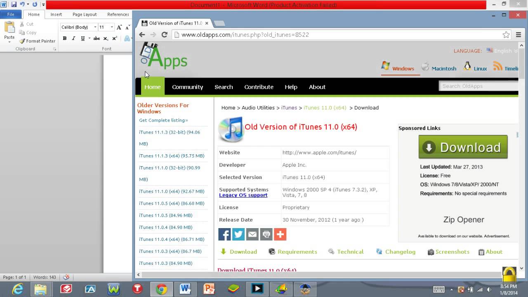Toggle italic formatting in Word
528x297 pixels.
point(73,38)
